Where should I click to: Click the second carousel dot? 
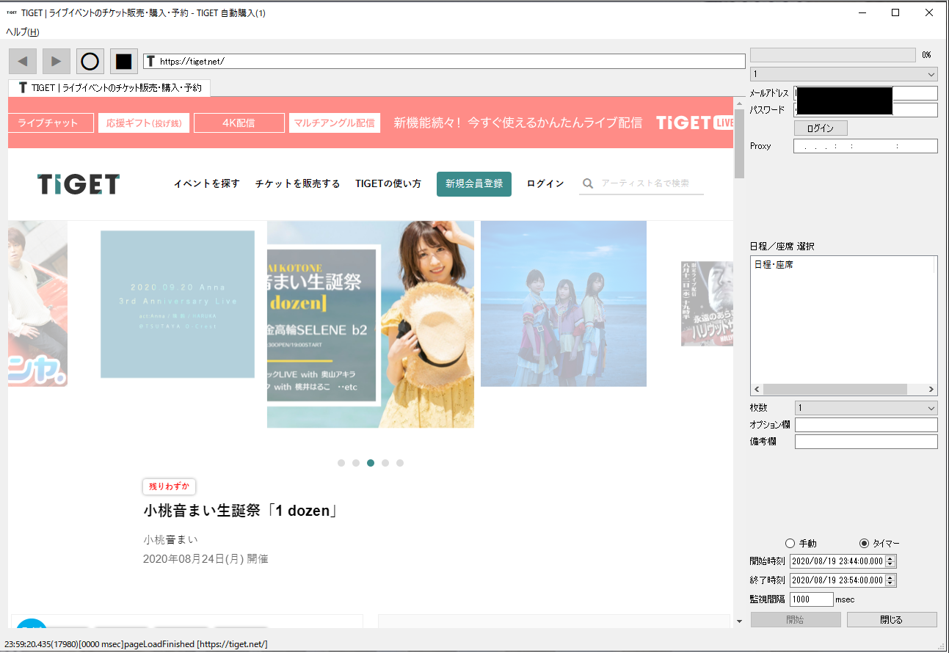tap(356, 463)
